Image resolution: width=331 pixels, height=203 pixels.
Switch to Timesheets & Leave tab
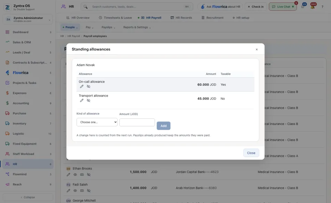115,18
